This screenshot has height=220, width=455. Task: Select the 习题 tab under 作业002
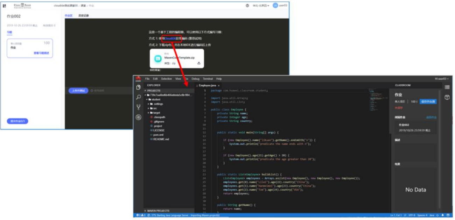click(9, 32)
